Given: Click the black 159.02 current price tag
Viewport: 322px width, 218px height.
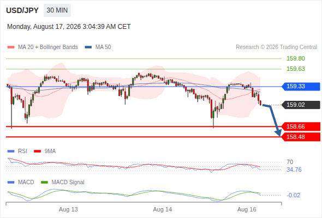Looking at the screenshot, I should (x=301, y=105).
